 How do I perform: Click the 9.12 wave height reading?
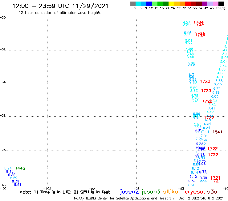193,177
